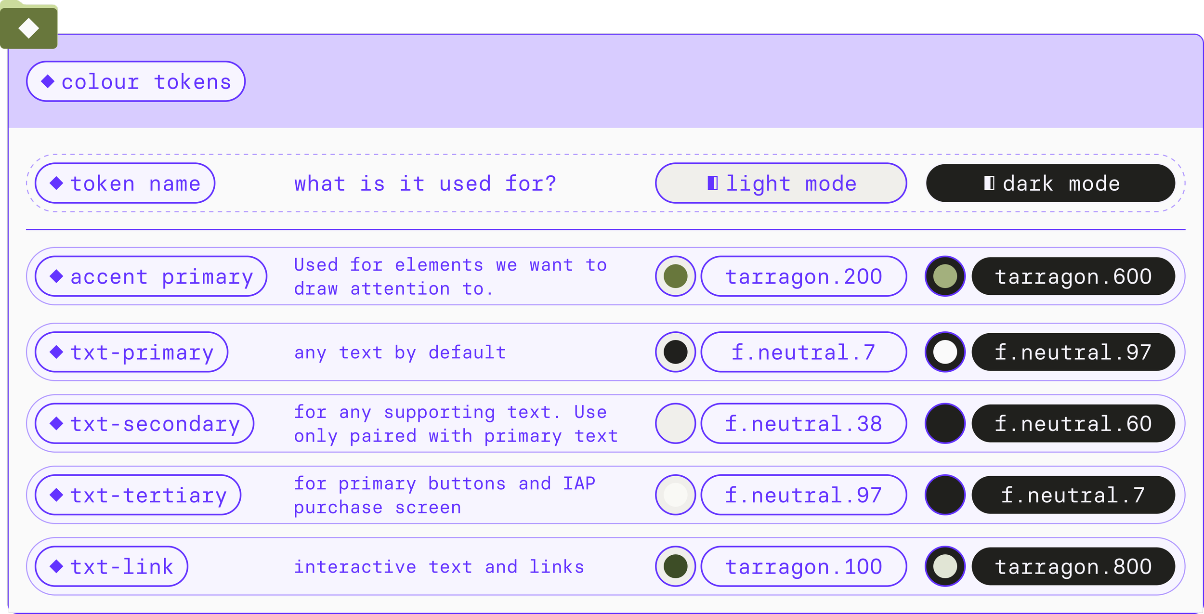
Task: Click the green folder diamond icon
Action: tap(28, 28)
